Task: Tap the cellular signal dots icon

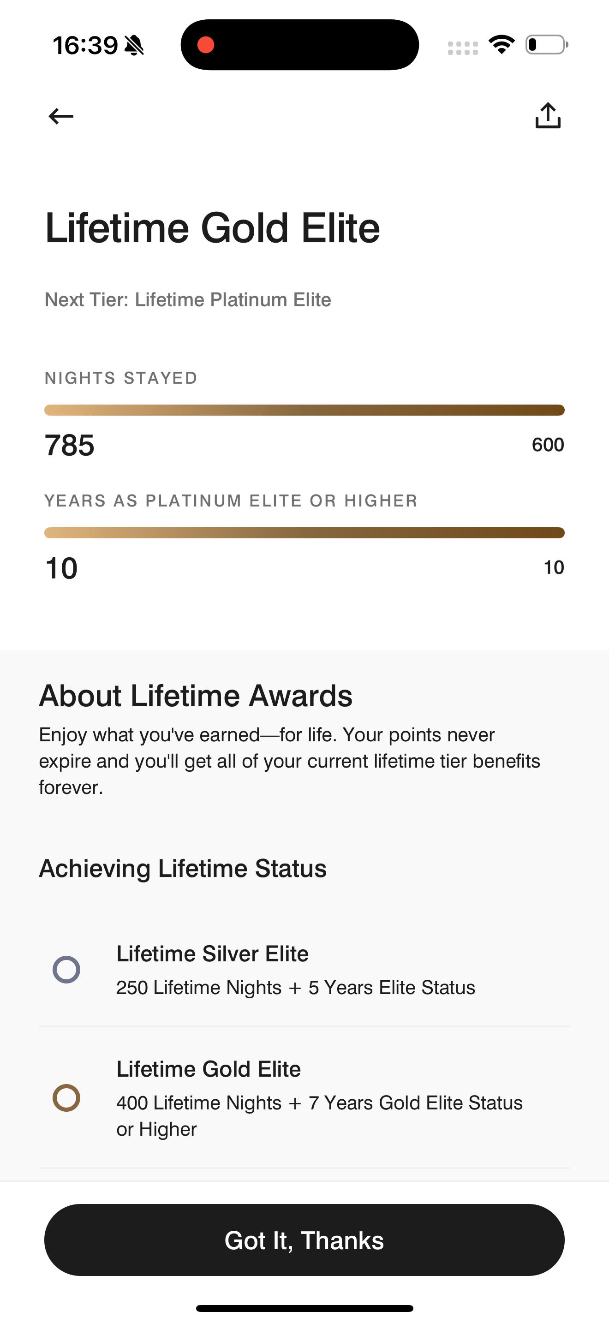Action: (x=463, y=48)
